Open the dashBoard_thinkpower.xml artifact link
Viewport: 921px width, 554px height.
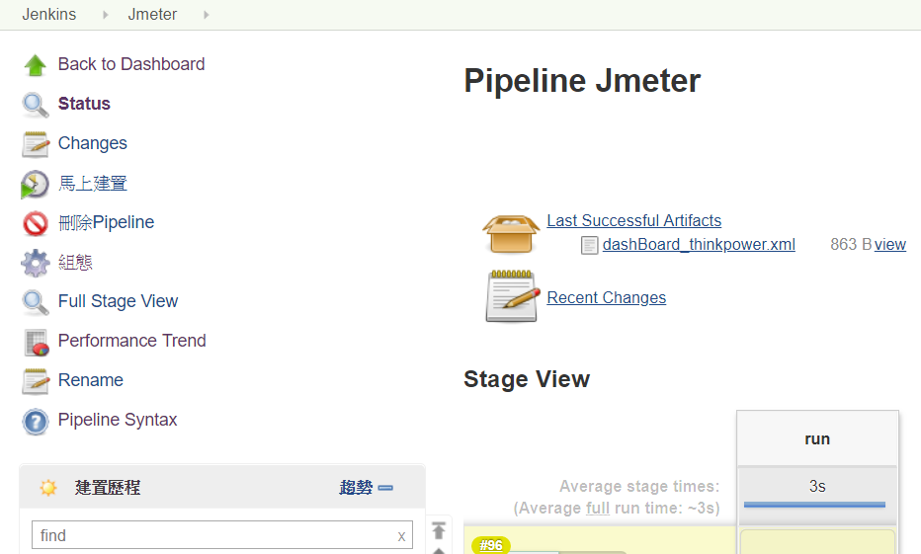click(x=699, y=244)
